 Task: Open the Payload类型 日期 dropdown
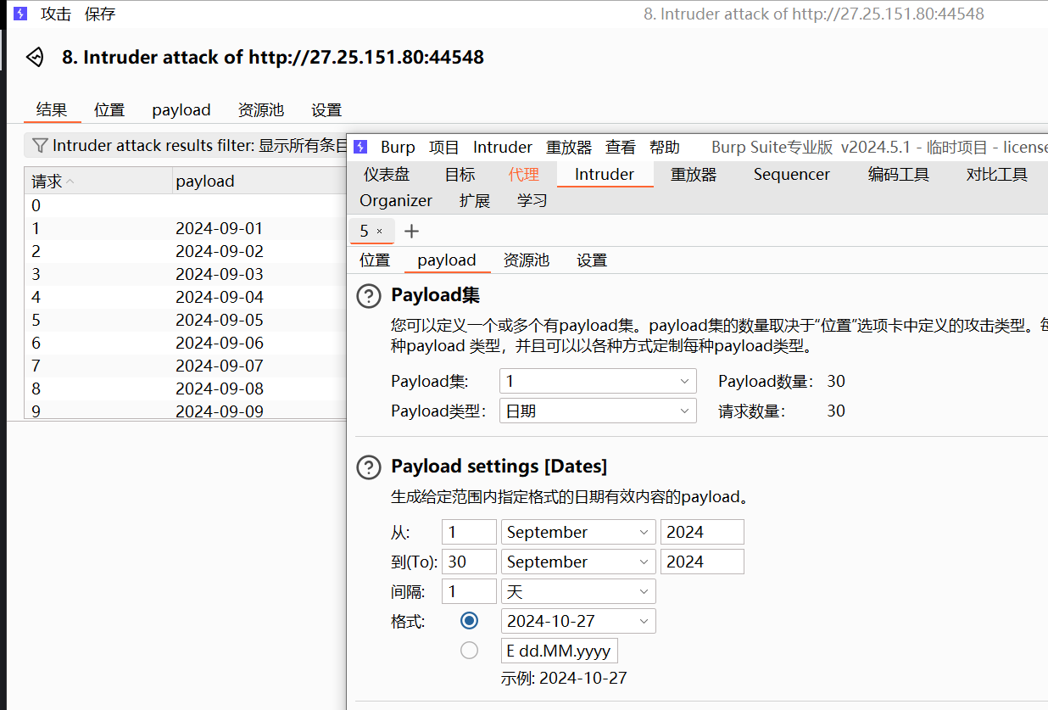click(x=597, y=411)
